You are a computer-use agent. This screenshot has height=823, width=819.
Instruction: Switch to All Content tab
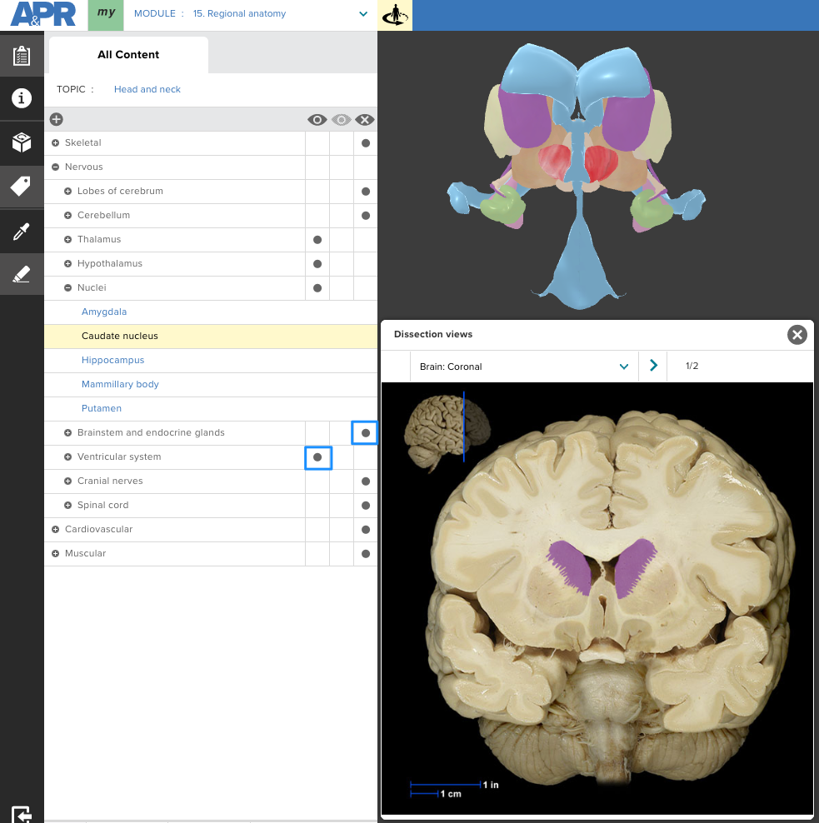128,55
